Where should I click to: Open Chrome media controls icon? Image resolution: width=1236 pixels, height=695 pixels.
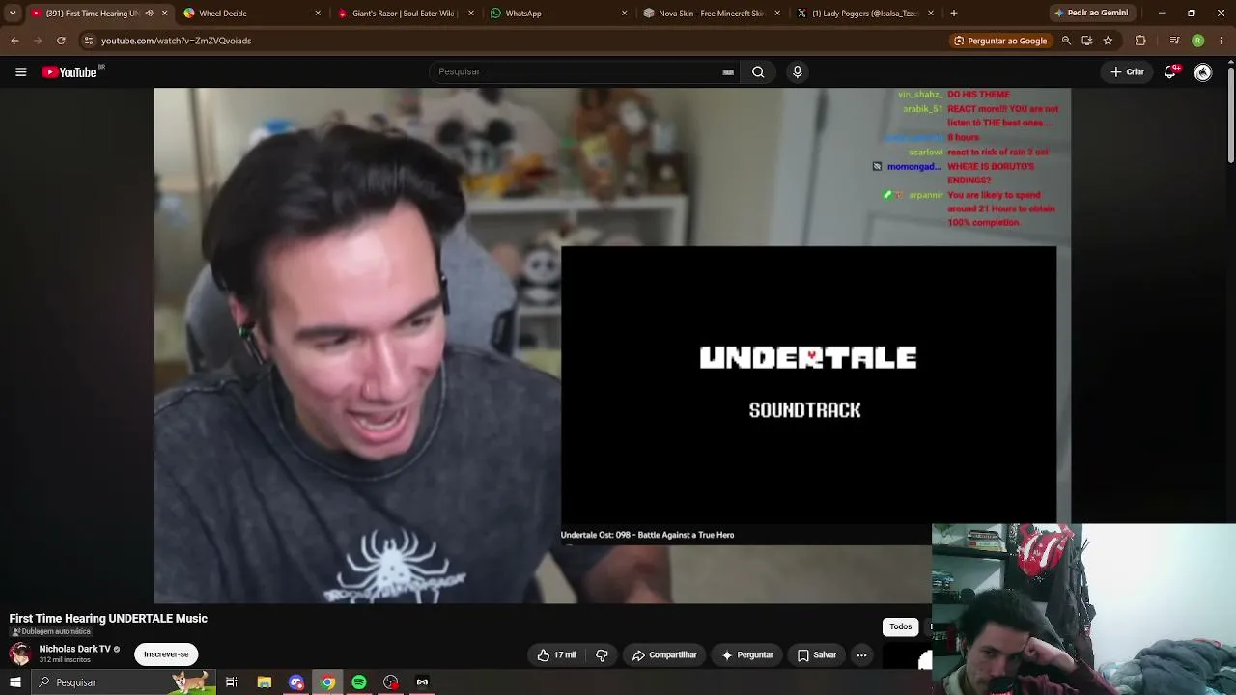(x=1174, y=41)
